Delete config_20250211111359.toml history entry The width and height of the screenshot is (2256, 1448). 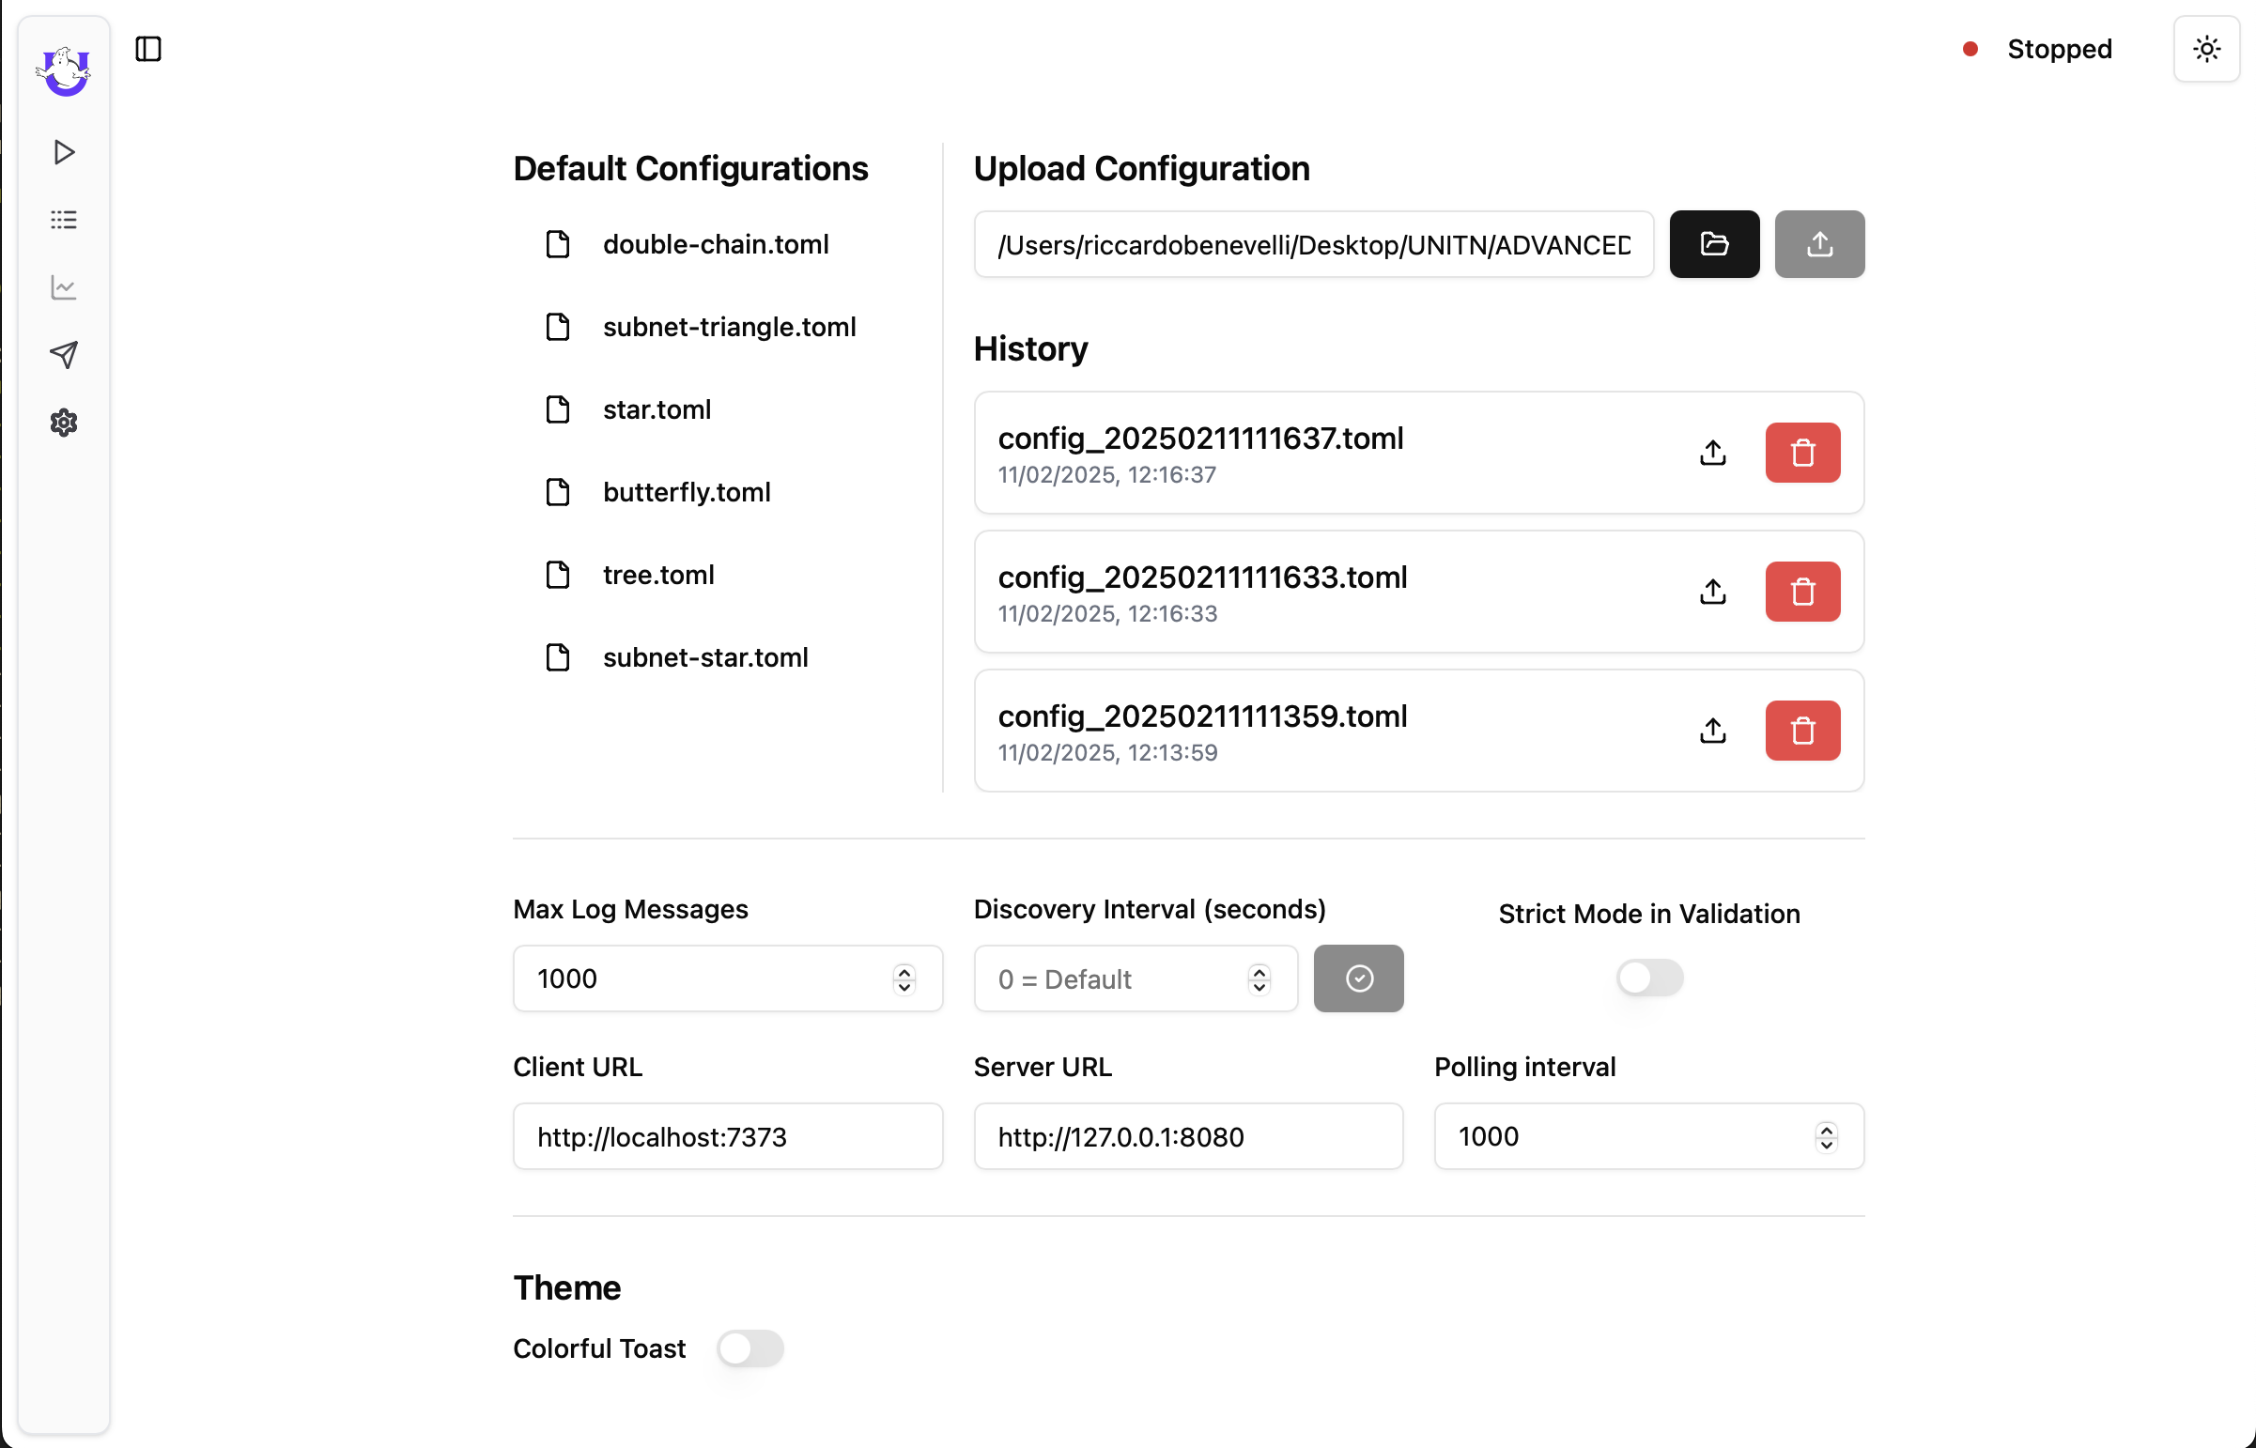click(x=1801, y=732)
